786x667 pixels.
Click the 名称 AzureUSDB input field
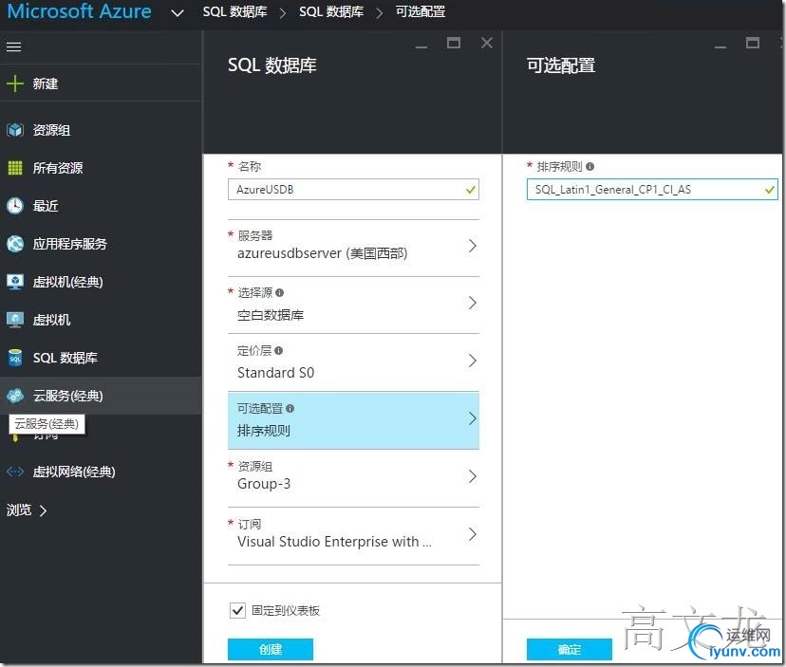(x=353, y=190)
